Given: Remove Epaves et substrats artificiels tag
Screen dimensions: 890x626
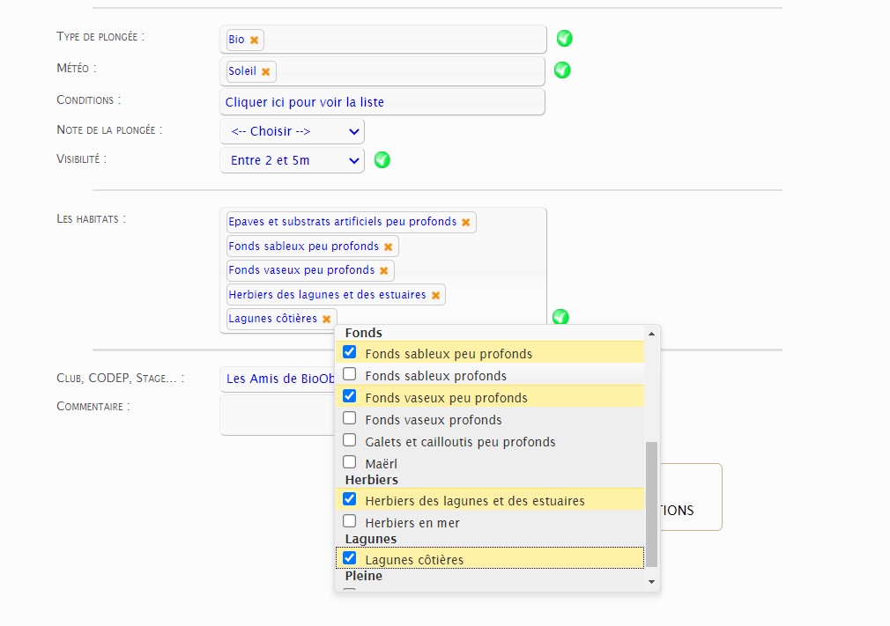Looking at the screenshot, I should [x=465, y=222].
